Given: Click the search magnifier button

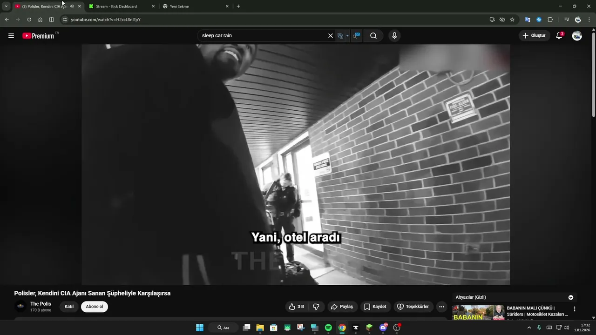Looking at the screenshot, I should click(373, 36).
